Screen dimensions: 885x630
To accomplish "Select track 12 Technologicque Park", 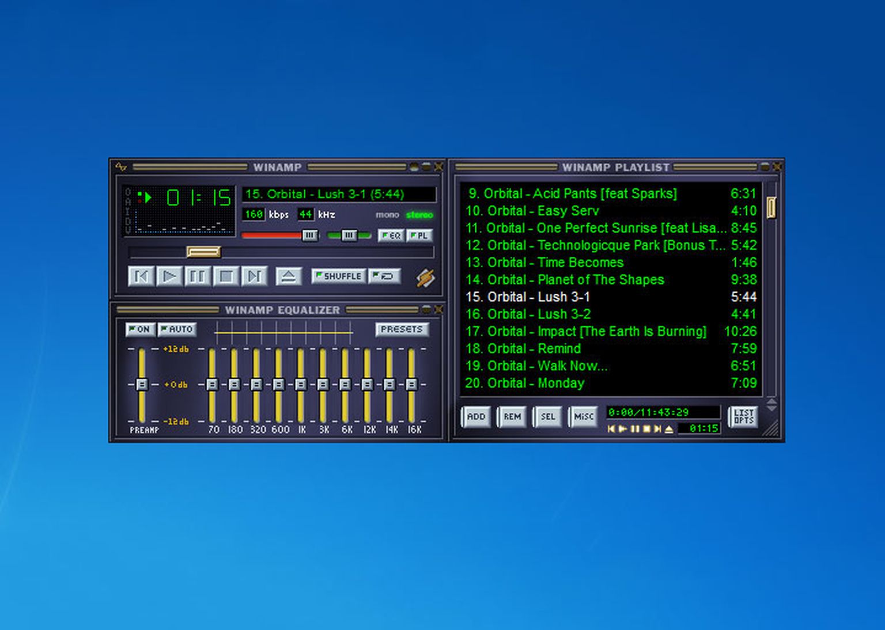I will coord(611,245).
